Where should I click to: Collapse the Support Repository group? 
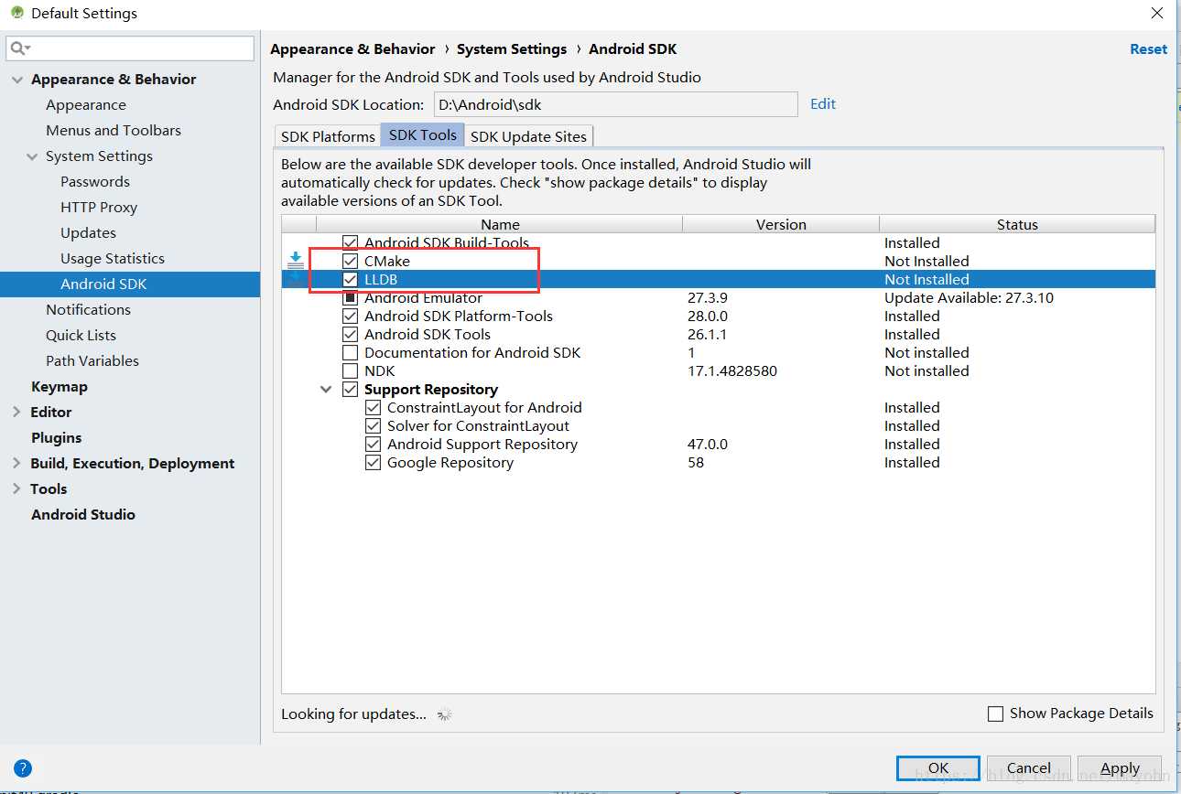326,390
